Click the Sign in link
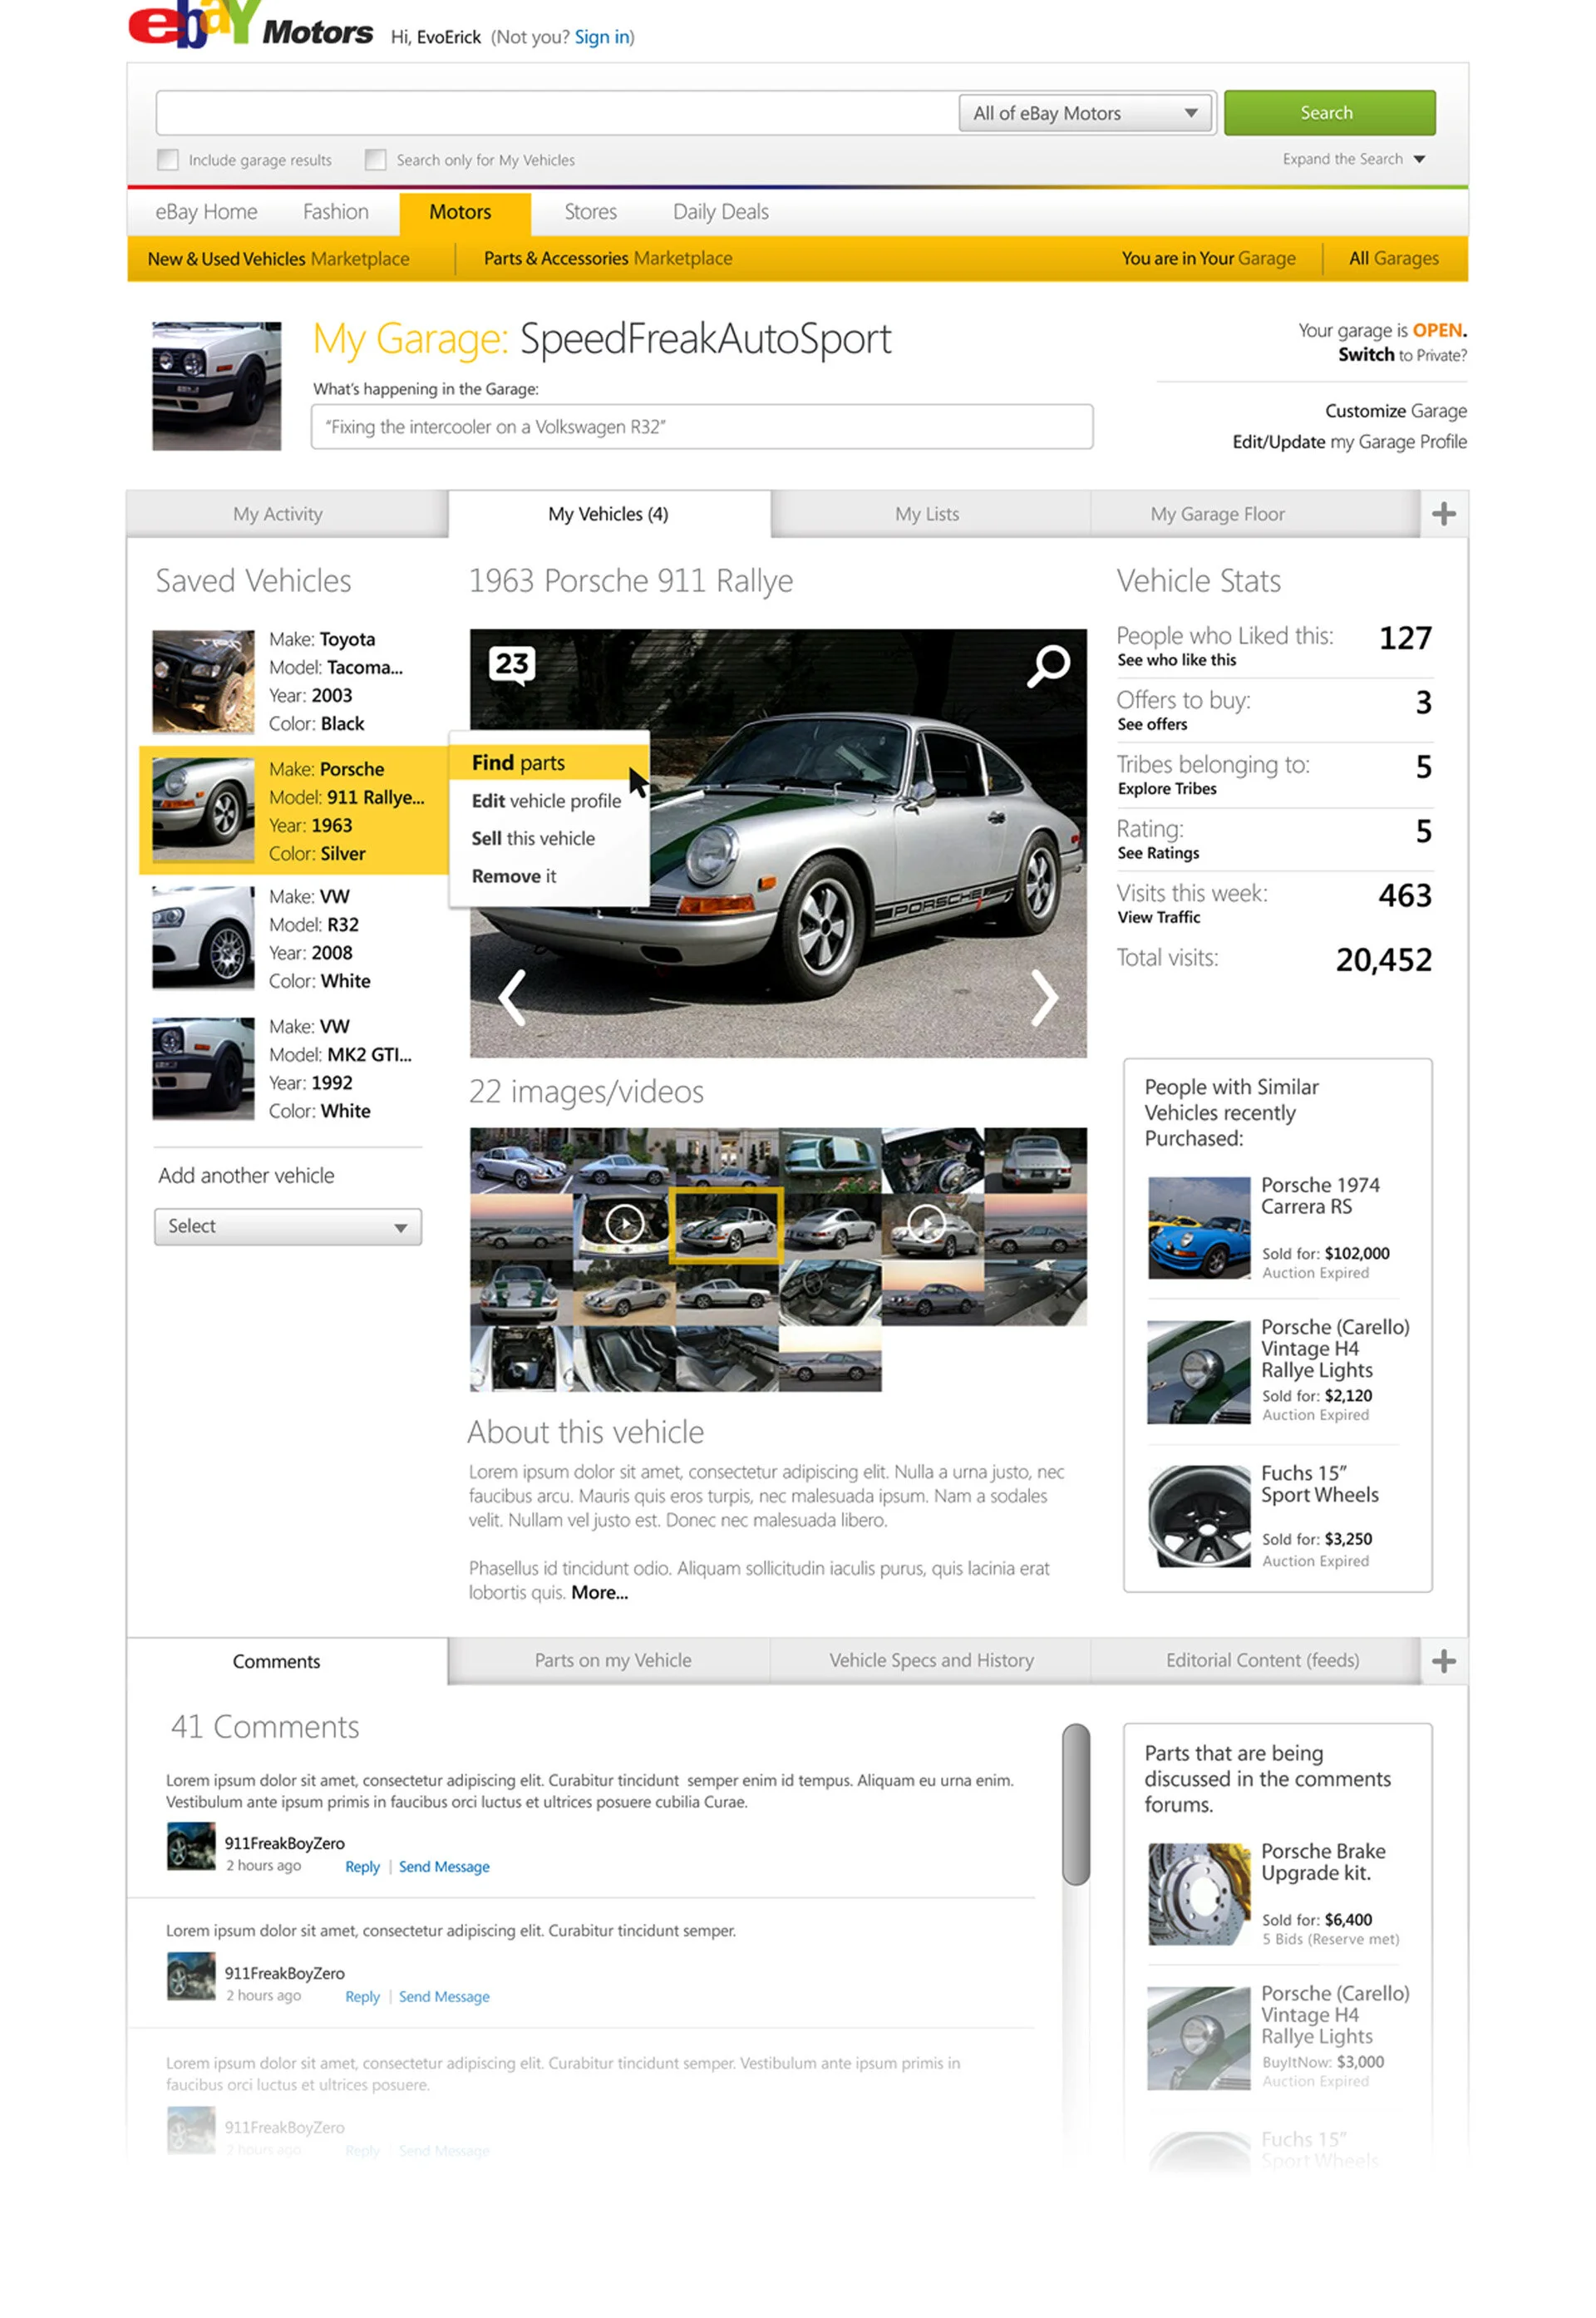1596x2318 pixels. click(x=602, y=37)
